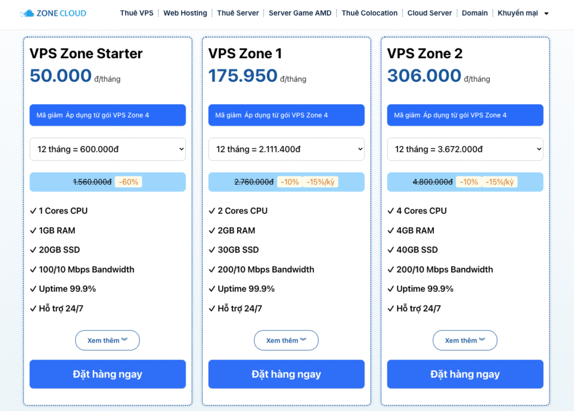Viewport: 574px width, 411px height.
Task: Click the Zone Cloud logo icon
Action: (26, 13)
